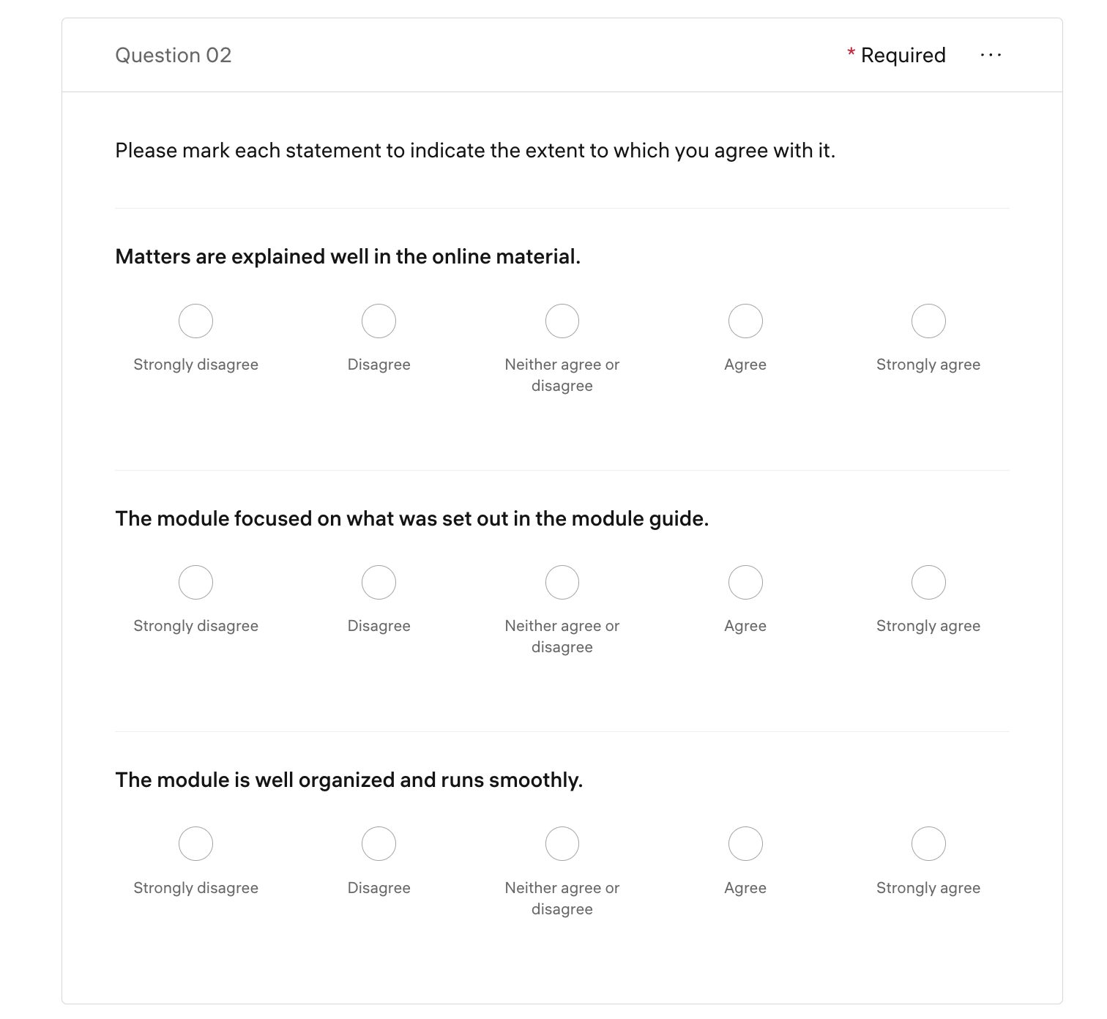The width and height of the screenshot is (1107, 1019).
Task: Select Strongly disagree for well organized statement
Action: (x=195, y=844)
